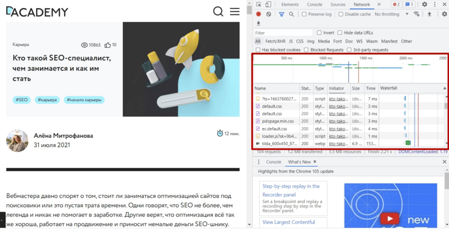The height and width of the screenshot is (229, 449).
Task: Filter requests by Font
Action: tap(338, 41)
